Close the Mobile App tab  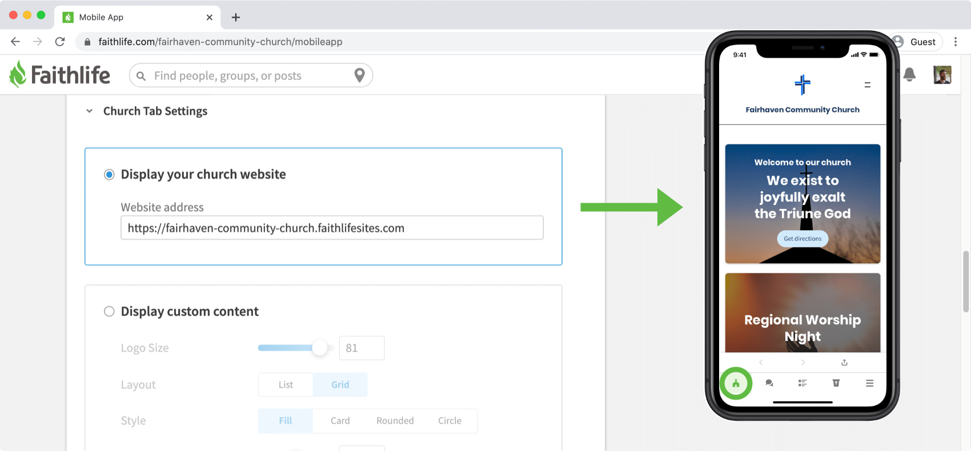click(210, 17)
